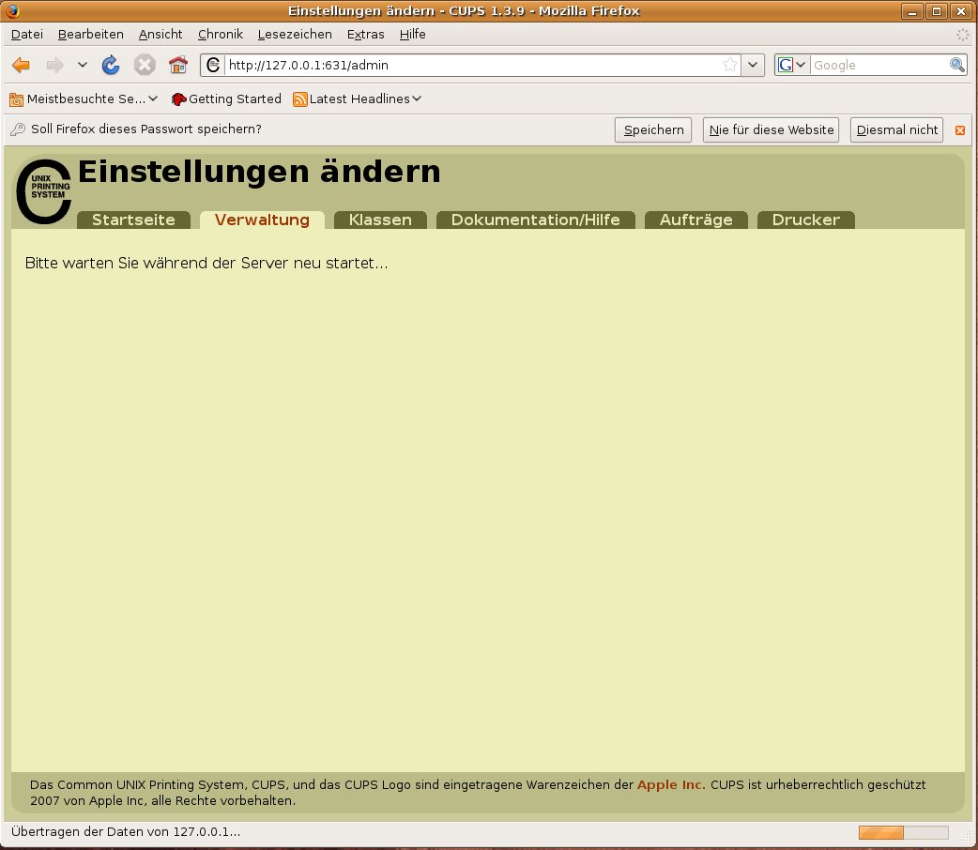
Task: Expand the URL bar history dropdown
Action: [754, 65]
